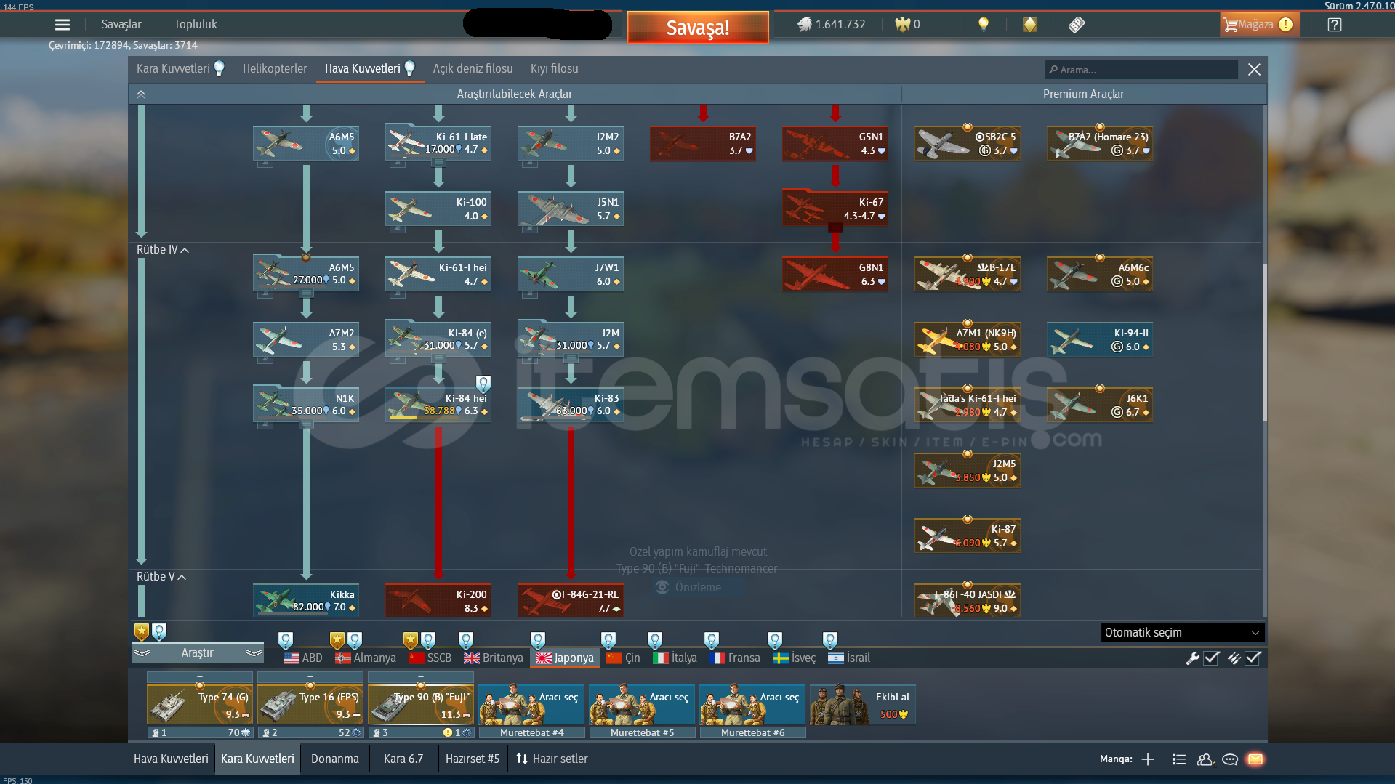This screenshot has width=1395, height=784.
Task: Select the J7W1 aircraft card
Action: (571, 275)
